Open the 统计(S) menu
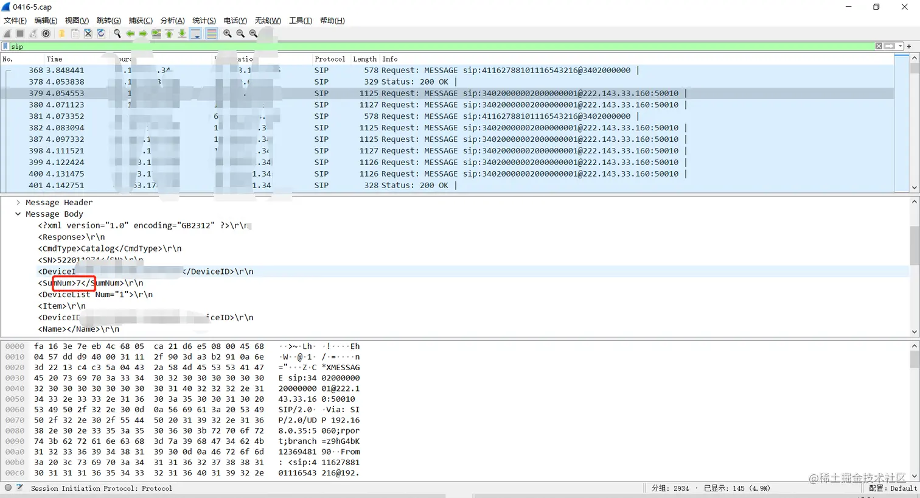Image resolution: width=920 pixels, height=498 pixels. click(x=204, y=21)
